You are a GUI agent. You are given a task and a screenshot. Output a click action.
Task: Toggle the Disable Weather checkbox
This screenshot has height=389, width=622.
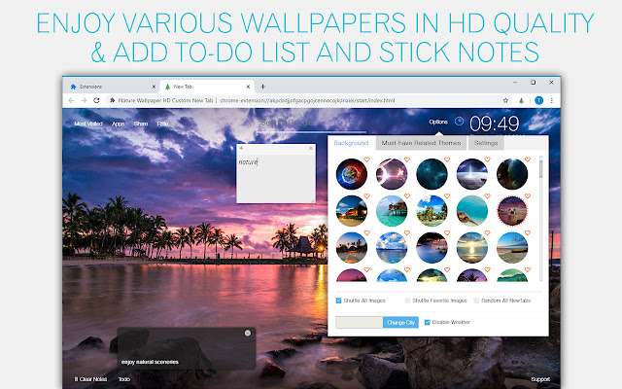(x=428, y=322)
